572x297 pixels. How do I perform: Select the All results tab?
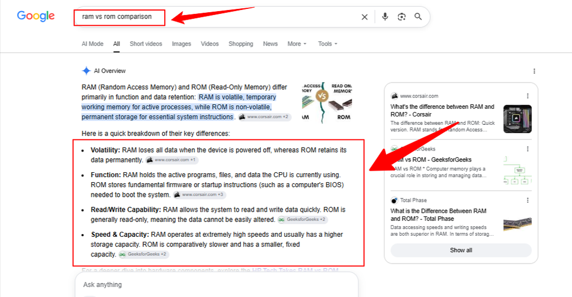[x=116, y=43]
